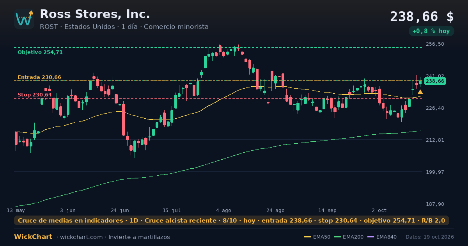Image resolution: width=468 pixels, height=246 pixels.
Task: Click the 256,50 axis value
Action: click(x=435, y=44)
